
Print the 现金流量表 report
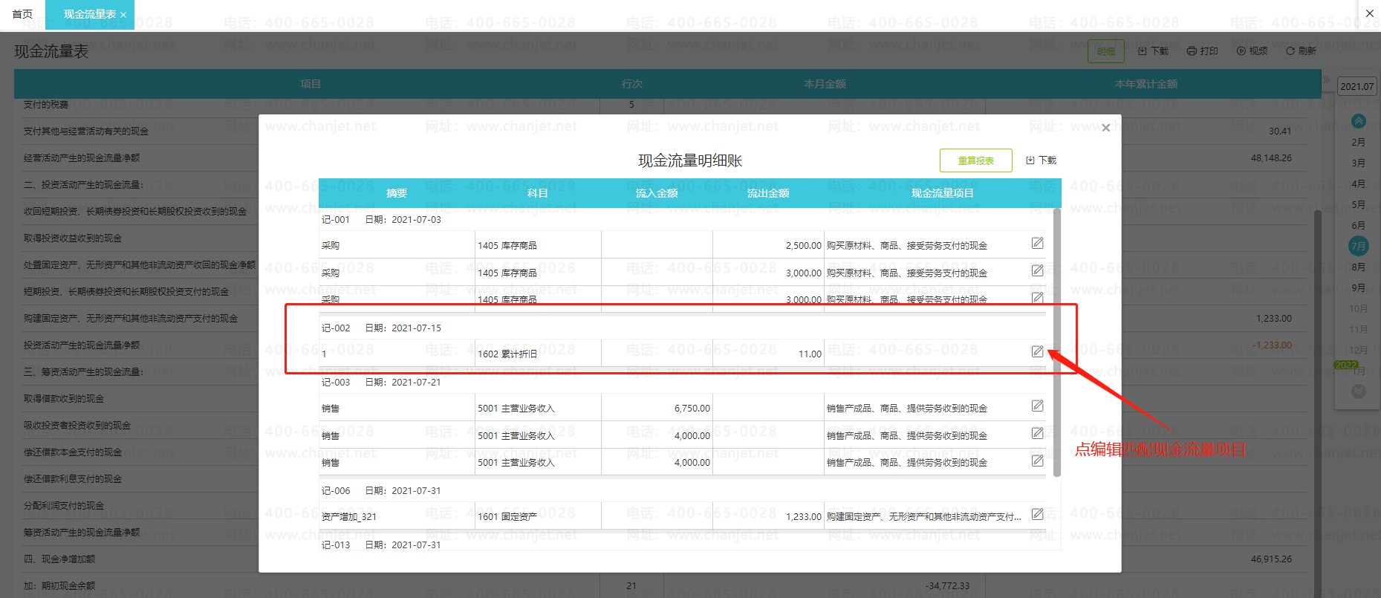click(x=1202, y=51)
